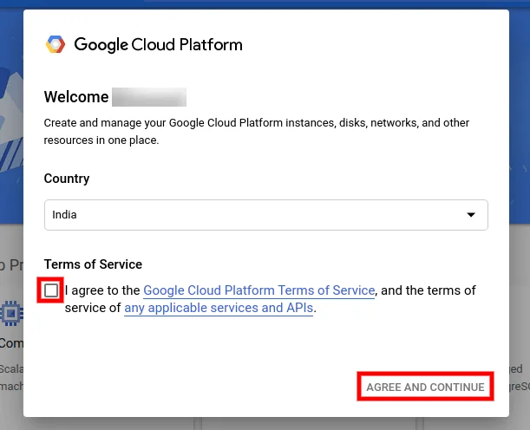Viewport: 530px width, 430px height.
Task: Click the blurred user name after Welcome
Action: tap(149, 97)
